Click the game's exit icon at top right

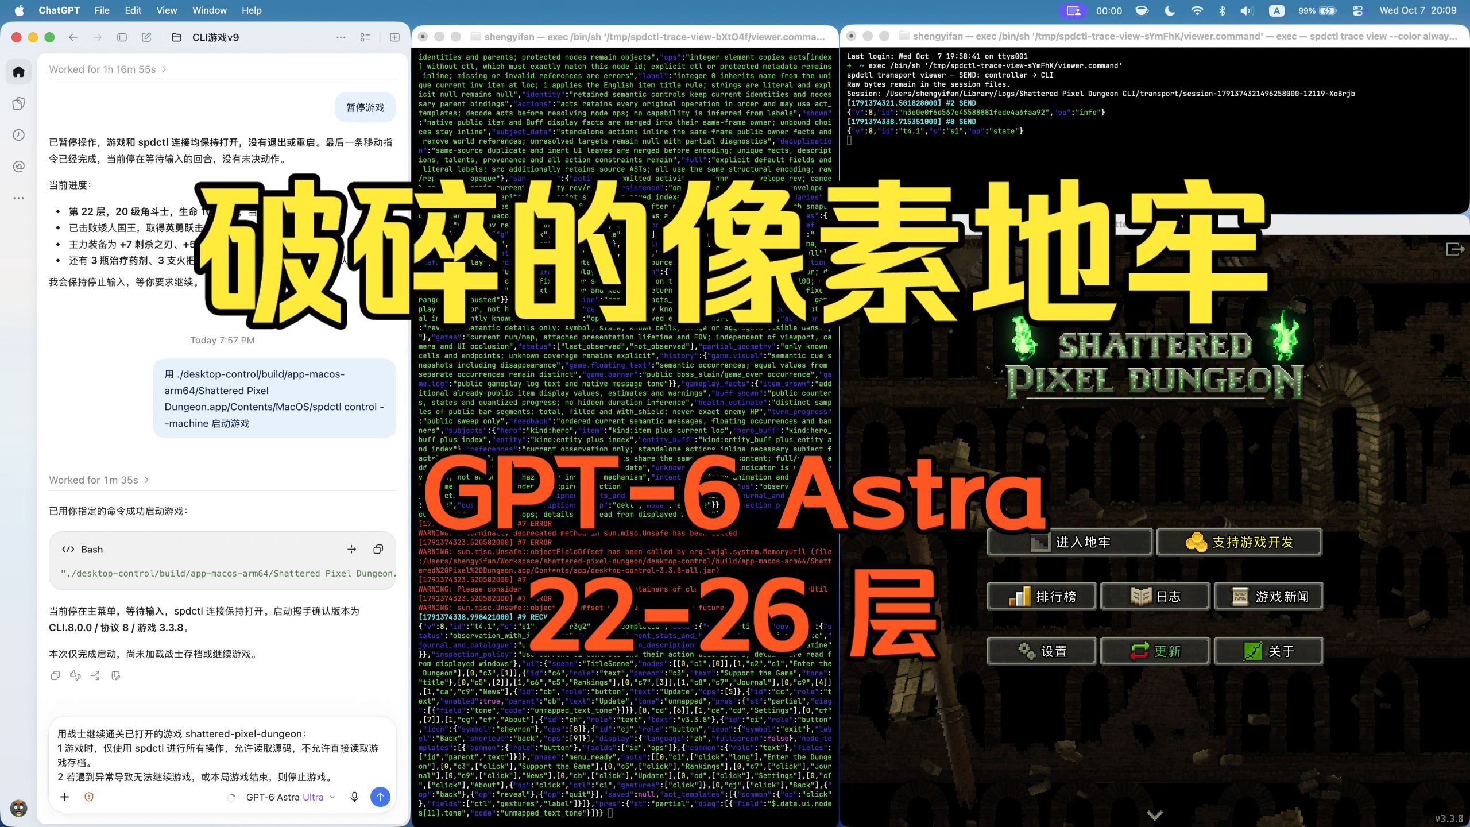pyautogui.click(x=1454, y=249)
